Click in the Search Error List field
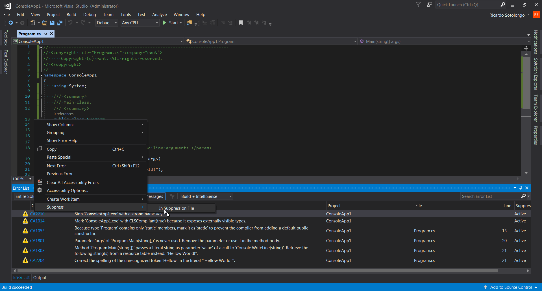This screenshot has width=542, height=291. coord(491,196)
